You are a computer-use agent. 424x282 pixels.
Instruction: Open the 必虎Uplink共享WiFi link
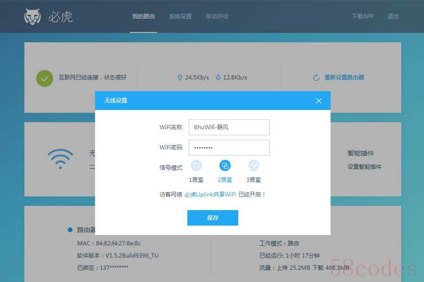tap(210, 194)
